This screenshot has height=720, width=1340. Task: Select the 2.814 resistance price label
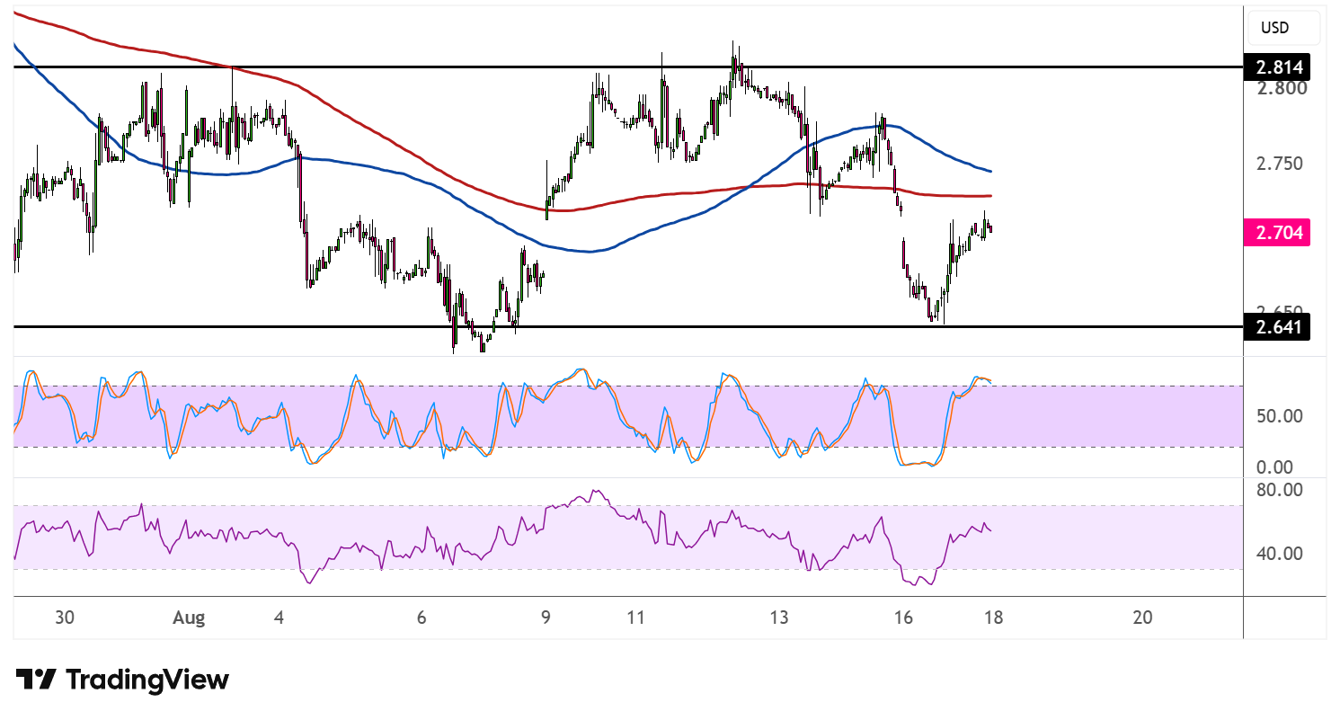tap(1277, 67)
